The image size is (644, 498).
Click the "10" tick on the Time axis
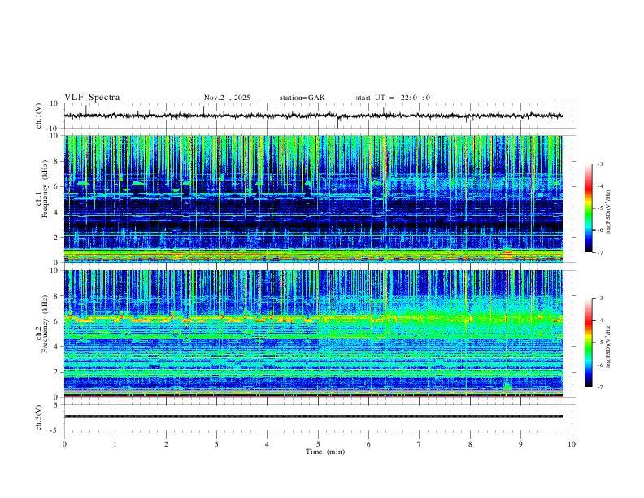tap(572, 444)
